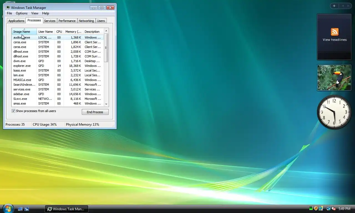Sort by the Memory column header

tap(73, 32)
